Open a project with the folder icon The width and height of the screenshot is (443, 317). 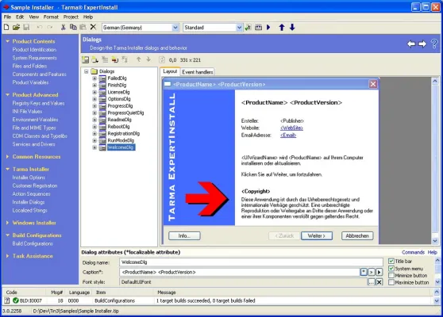click(x=16, y=27)
